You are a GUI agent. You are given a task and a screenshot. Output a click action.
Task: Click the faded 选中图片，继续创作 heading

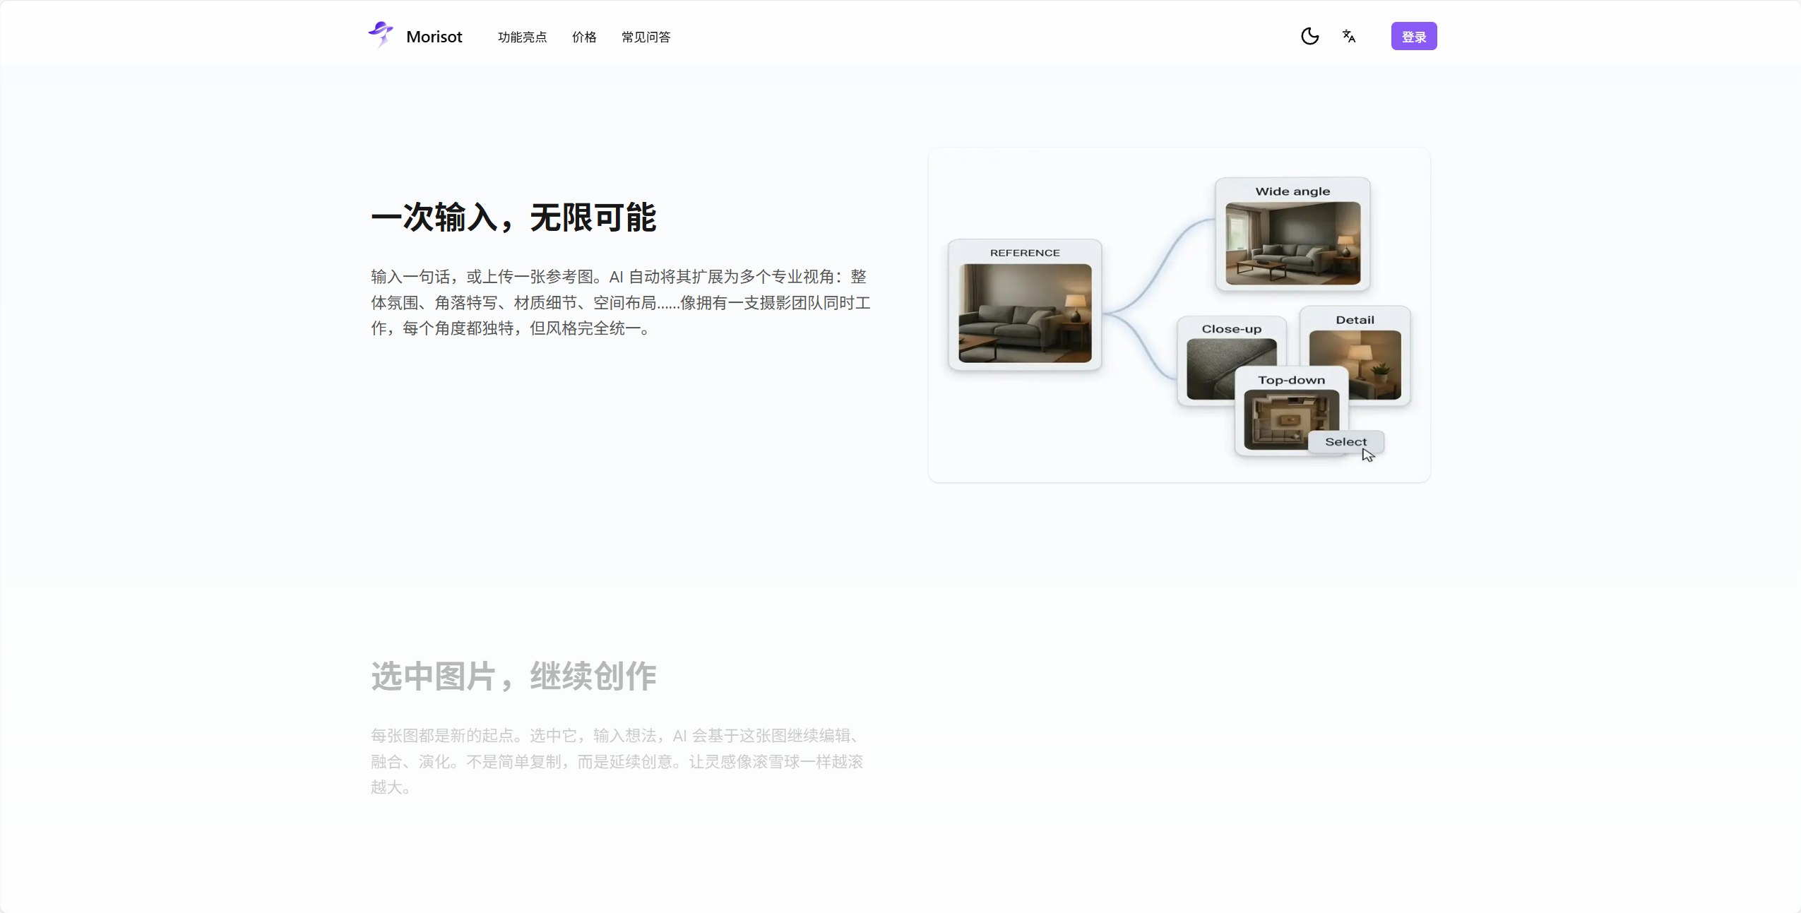(514, 676)
